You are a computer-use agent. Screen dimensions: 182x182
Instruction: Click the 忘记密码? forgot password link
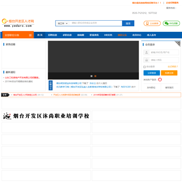point(173,67)
